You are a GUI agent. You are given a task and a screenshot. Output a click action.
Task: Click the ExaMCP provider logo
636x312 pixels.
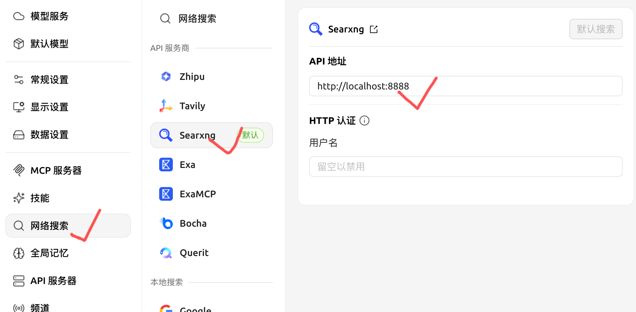(x=166, y=194)
